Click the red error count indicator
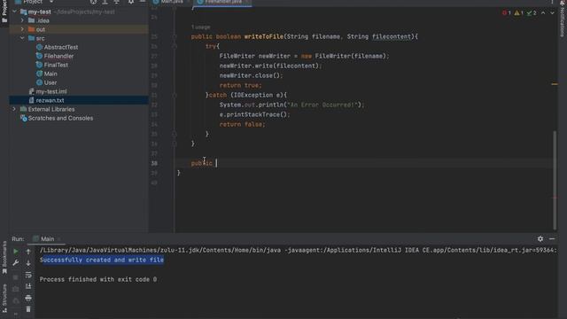Screen dimensions: 567x319 coord(506,13)
